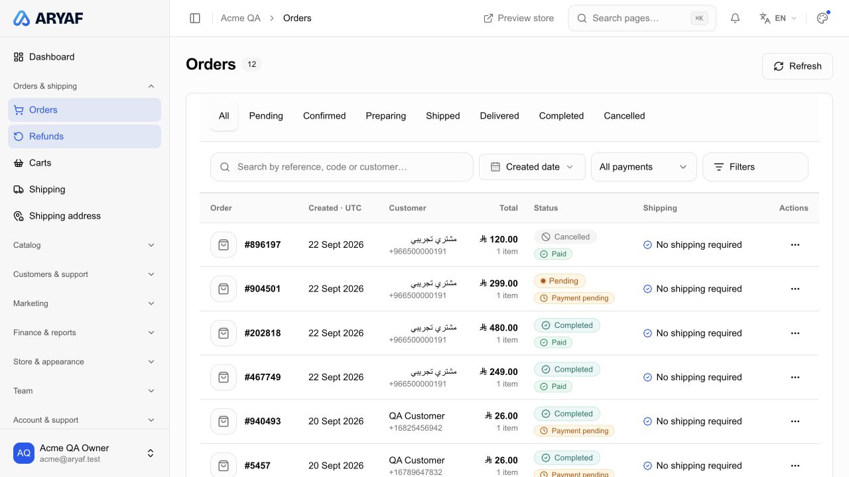This screenshot has height=477, width=849.
Task: Open order #202818 reference
Action: tap(263, 333)
